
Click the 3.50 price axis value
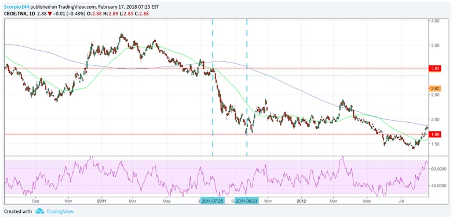tap(436, 46)
